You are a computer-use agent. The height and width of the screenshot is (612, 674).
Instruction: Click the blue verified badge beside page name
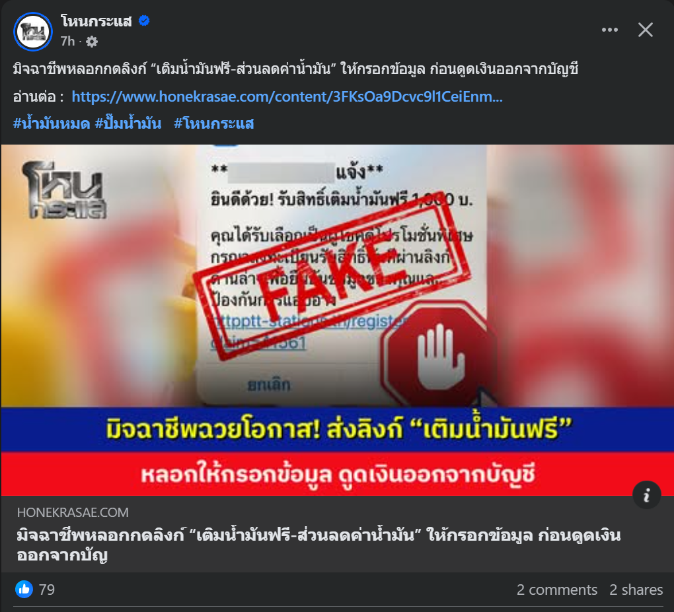[144, 20]
